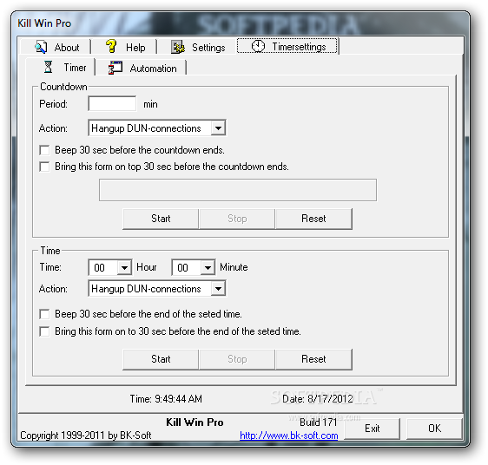488x465 pixels.
Task: Open the Minute dropdown
Action: (208, 267)
